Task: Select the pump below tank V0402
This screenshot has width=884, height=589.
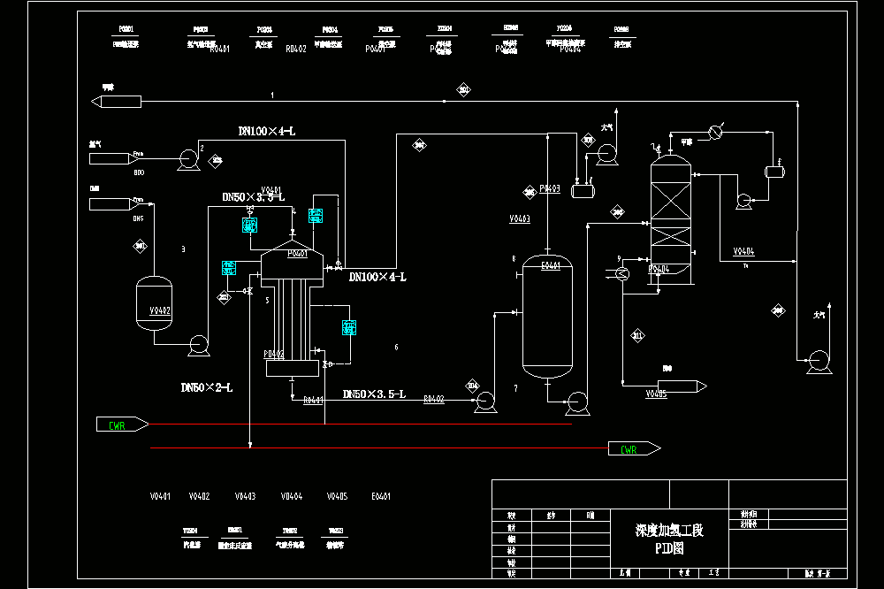Action: point(198,345)
